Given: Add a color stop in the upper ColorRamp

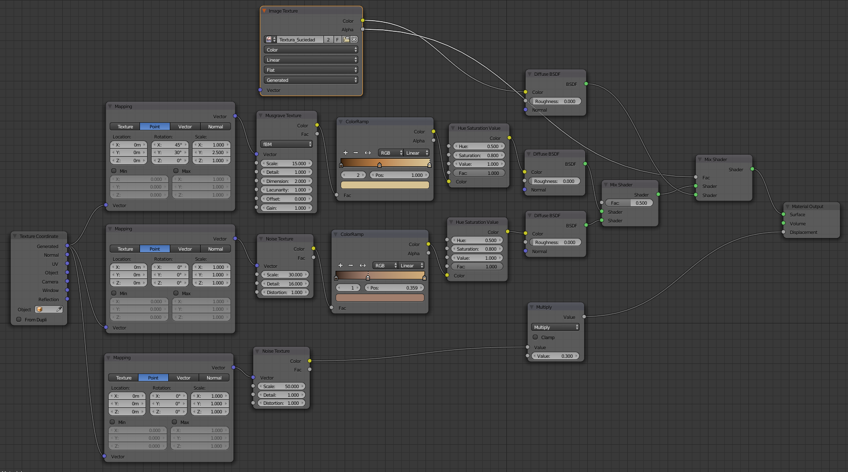Looking at the screenshot, I should 346,153.
